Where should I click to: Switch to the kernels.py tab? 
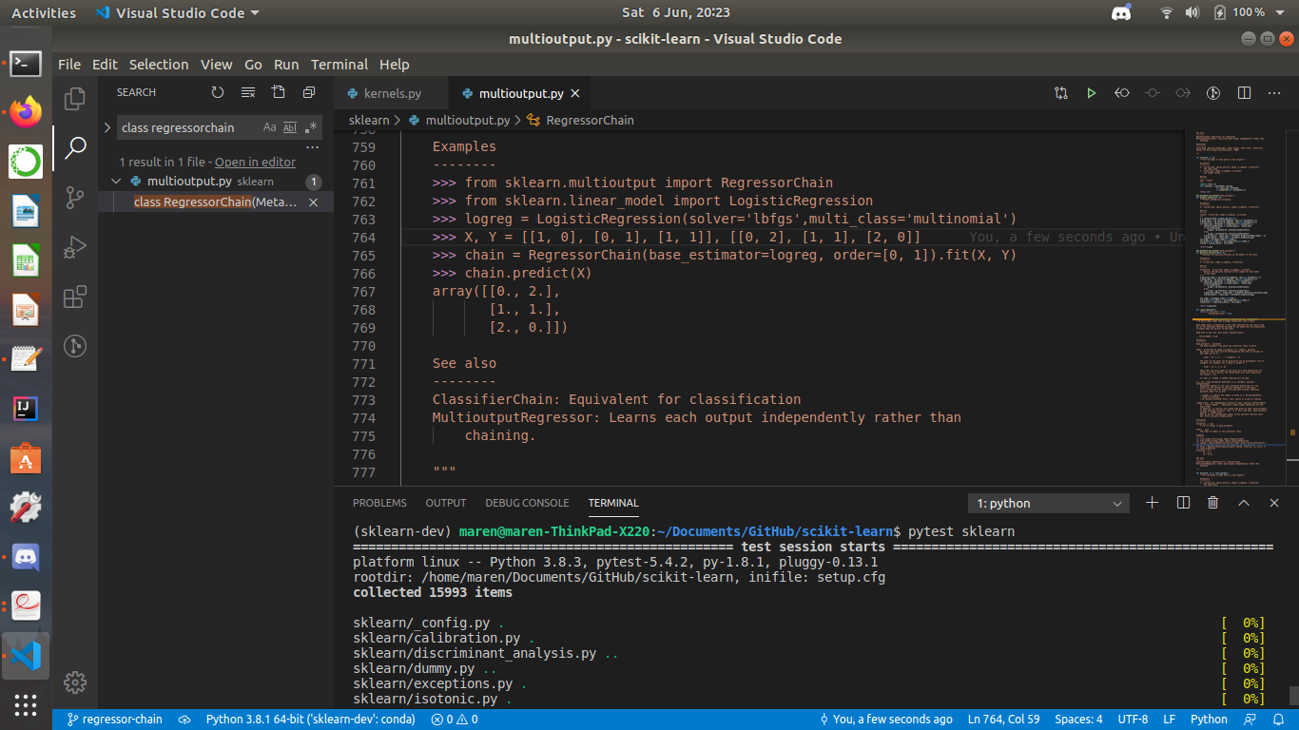click(393, 94)
